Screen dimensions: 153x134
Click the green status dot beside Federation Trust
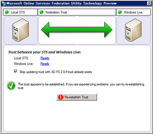(41, 12)
